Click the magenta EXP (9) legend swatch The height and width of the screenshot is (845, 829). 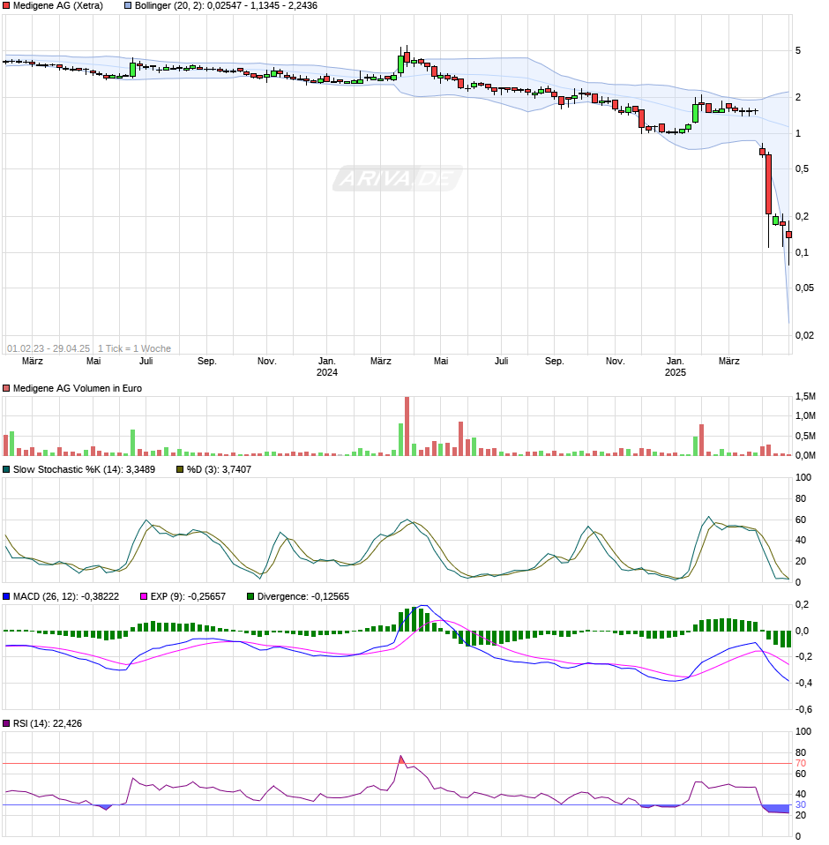[144, 597]
